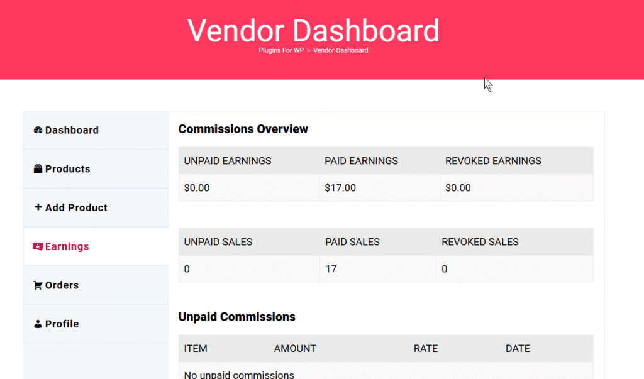Click the Paid Earnings value $17.00
The image size is (644, 379).
coord(339,187)
